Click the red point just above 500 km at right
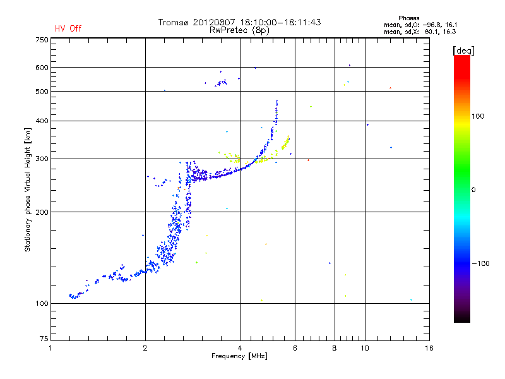The height and width of the screenshot is (379, 505). 390,88
